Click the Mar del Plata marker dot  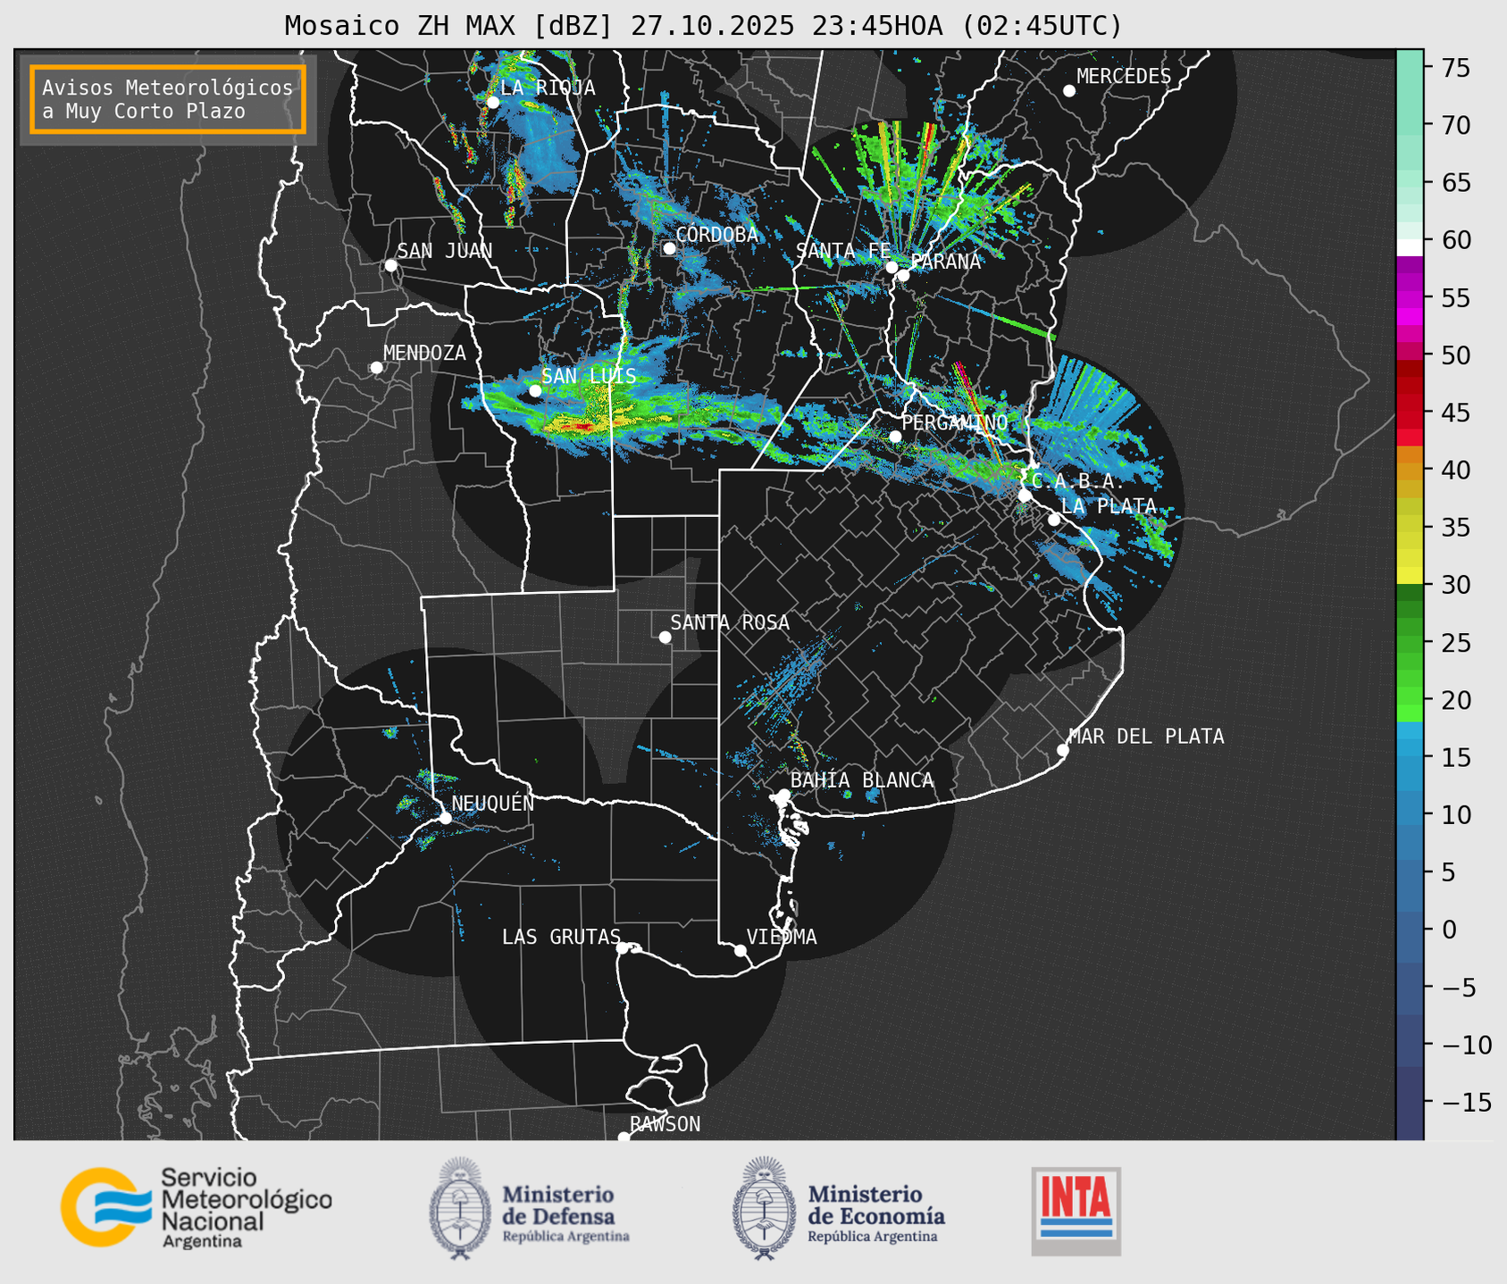[x=1063, y=750]
